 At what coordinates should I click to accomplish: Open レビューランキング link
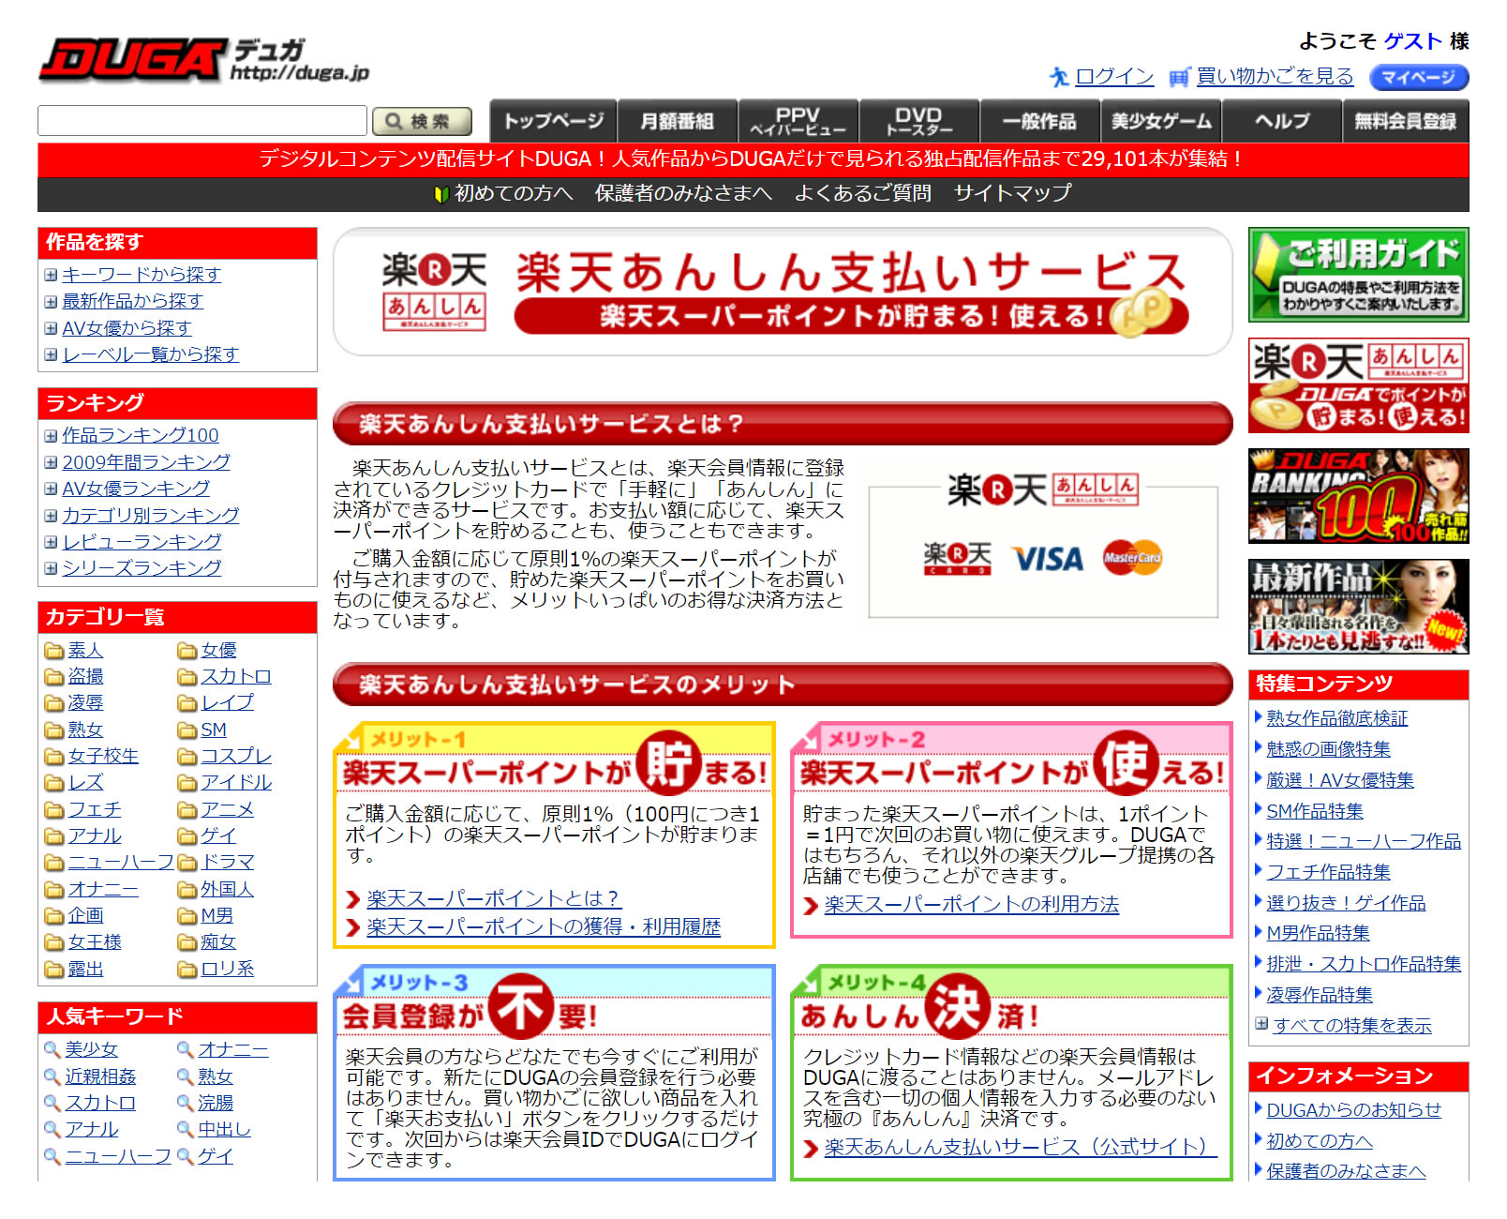142,542
